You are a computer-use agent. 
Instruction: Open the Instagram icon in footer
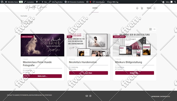90,96
